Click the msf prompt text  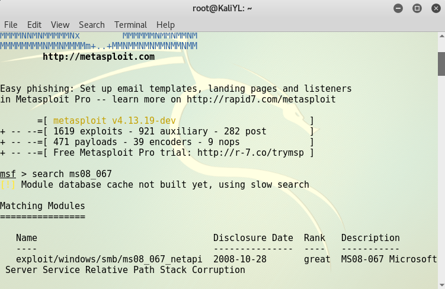point(8,174)
